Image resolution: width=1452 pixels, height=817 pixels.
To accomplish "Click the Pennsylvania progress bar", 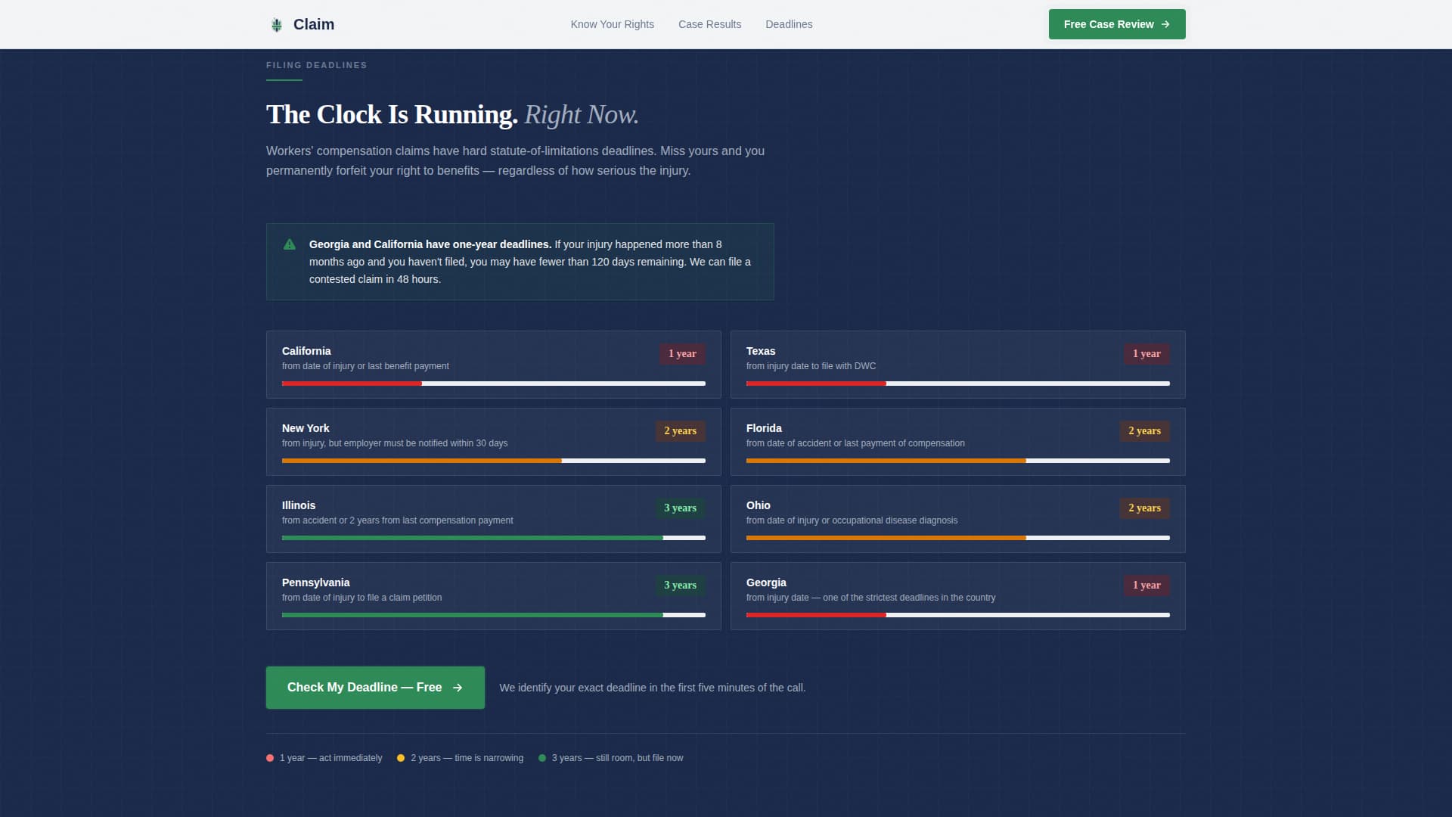I will click(494, 615).
